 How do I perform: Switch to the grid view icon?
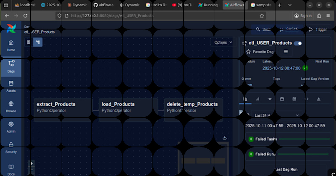(29, 42)
